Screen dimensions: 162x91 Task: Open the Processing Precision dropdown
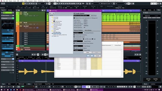click(x=79, y=33)
